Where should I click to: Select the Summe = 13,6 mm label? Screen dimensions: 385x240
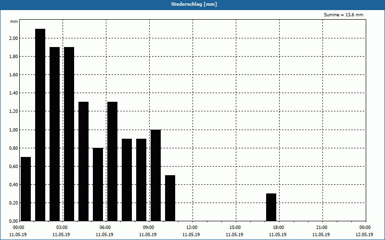[344, 15]
